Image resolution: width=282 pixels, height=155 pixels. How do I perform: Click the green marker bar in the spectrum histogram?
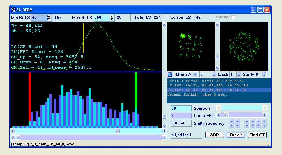coord(136,90)
